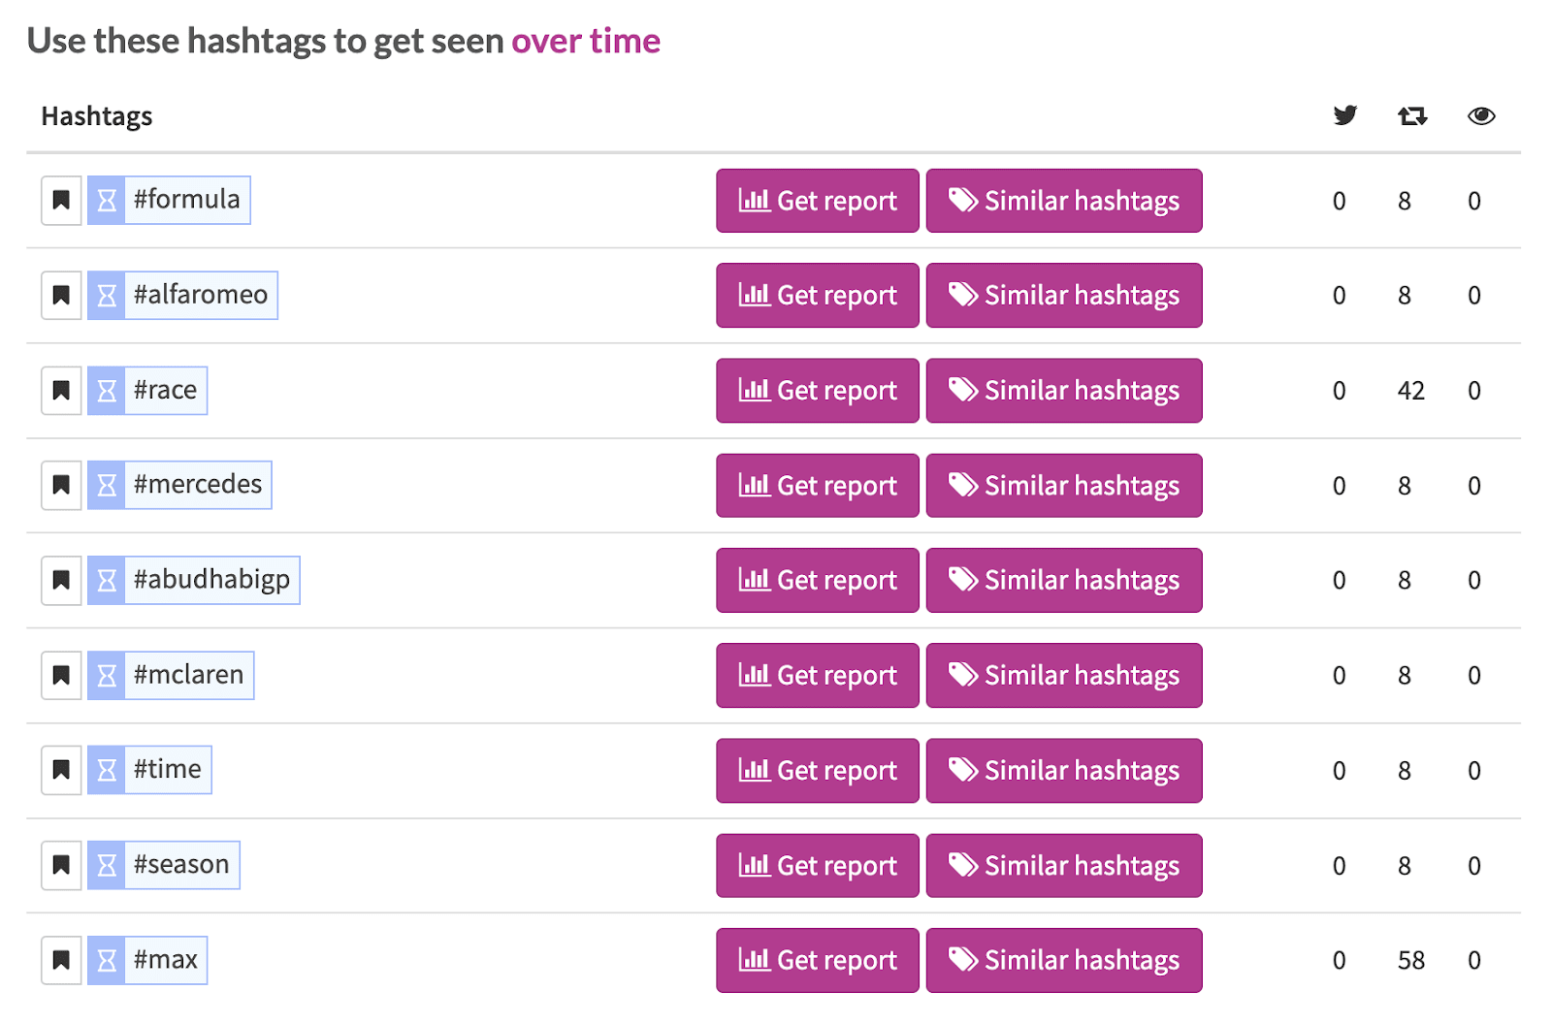1552x1023 pixels.
Task: Click Get report for #mercedes
Action: pyautogui.click(x=817, y=485)
